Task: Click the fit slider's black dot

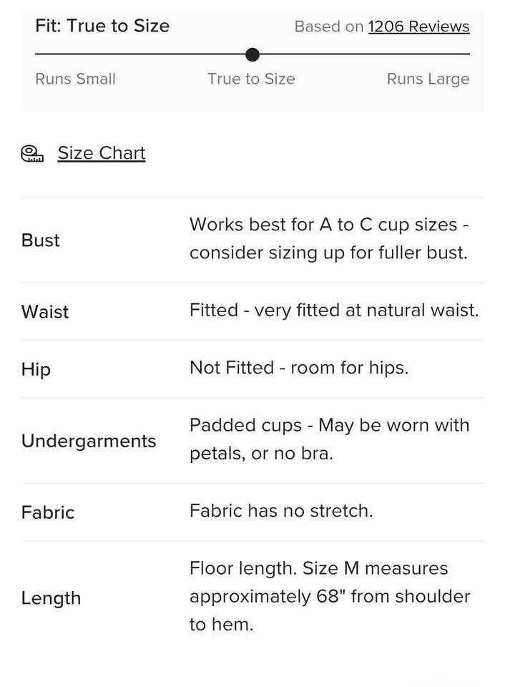Action: pos(252,54)
